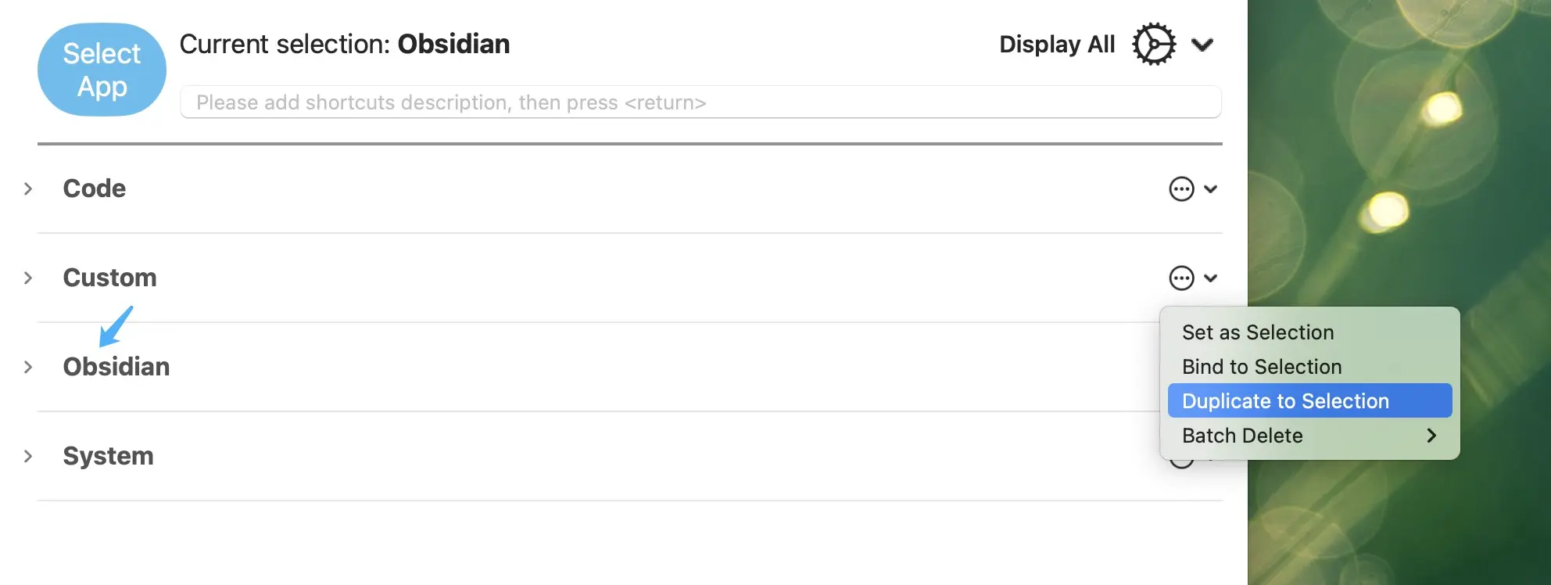This screenshot has width=1551, height=585.
Task: Open the dropdown chevron beside the gear
Action: (1202, 45)
